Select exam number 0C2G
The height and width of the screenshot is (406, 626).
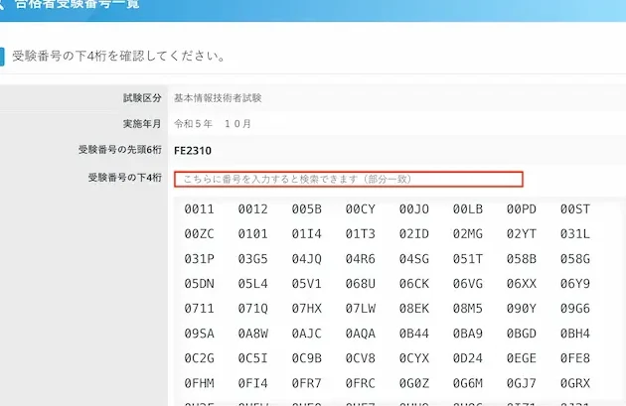pyautogui.click(x=199, y=358)
